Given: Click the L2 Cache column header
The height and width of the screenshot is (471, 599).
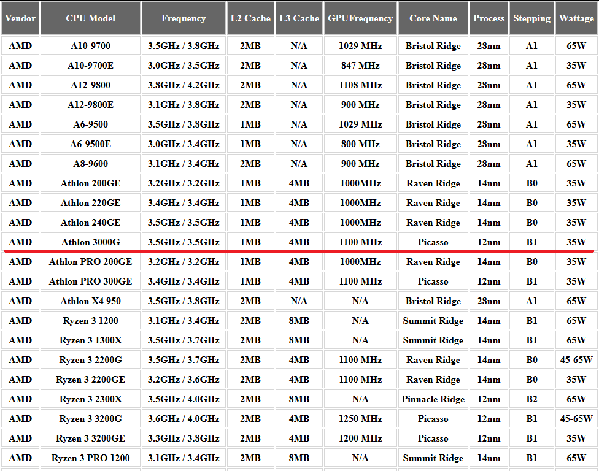Looking at the screenshot, I should click(250, 18).
